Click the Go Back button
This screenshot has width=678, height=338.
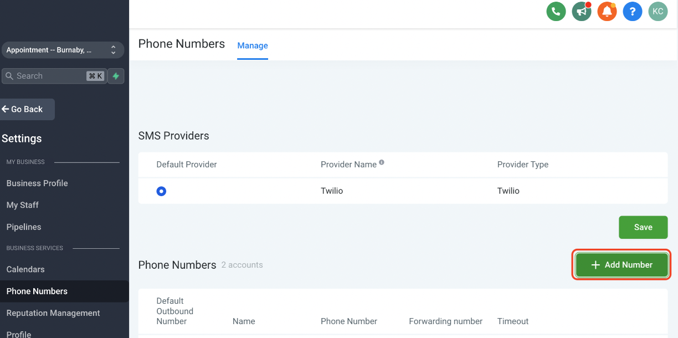coord(27,109)
